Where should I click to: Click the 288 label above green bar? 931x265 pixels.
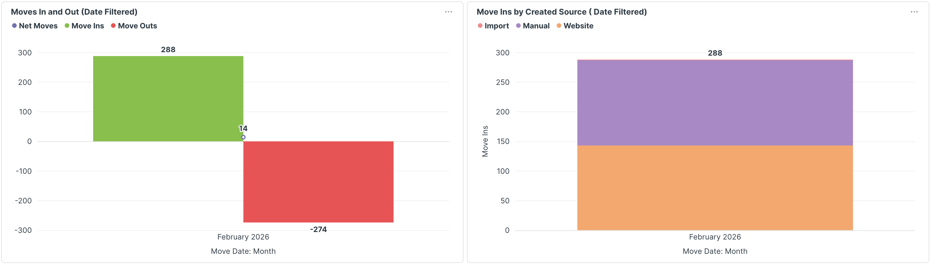(x=168, y=50)
